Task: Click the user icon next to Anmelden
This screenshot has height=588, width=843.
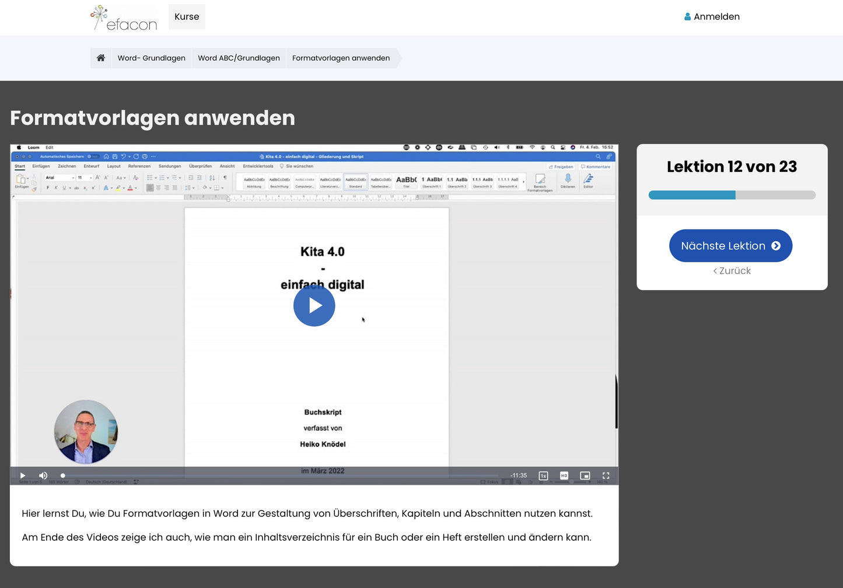Action: [687, 17]
